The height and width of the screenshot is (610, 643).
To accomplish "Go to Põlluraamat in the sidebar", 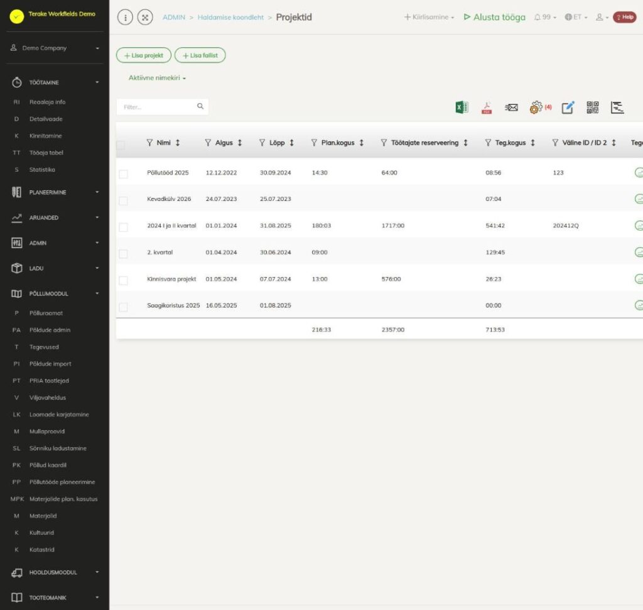I will click(x=46, y=313).
